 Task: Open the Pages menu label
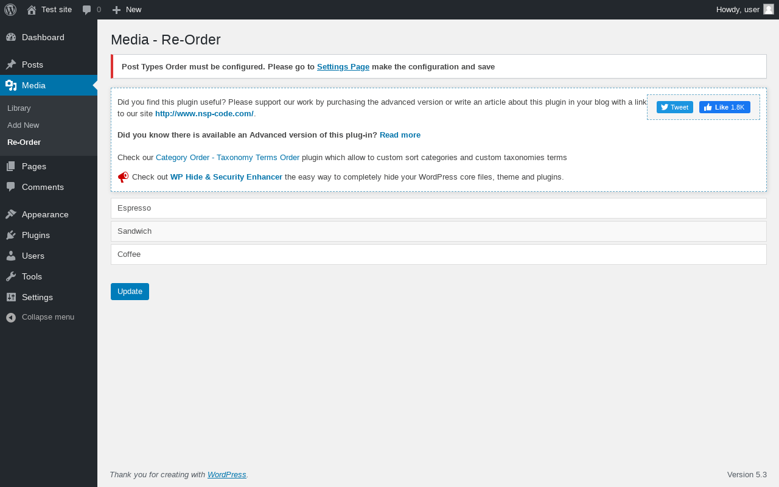(34, 166)
